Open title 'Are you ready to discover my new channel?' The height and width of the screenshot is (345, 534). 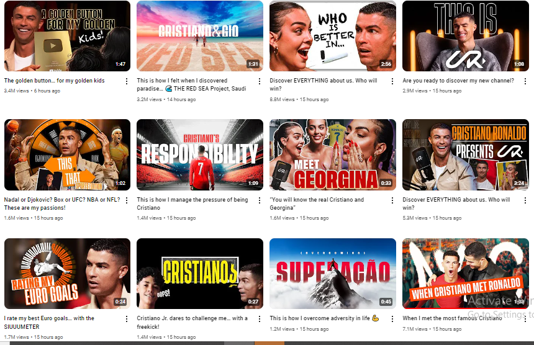click(458, 81)
